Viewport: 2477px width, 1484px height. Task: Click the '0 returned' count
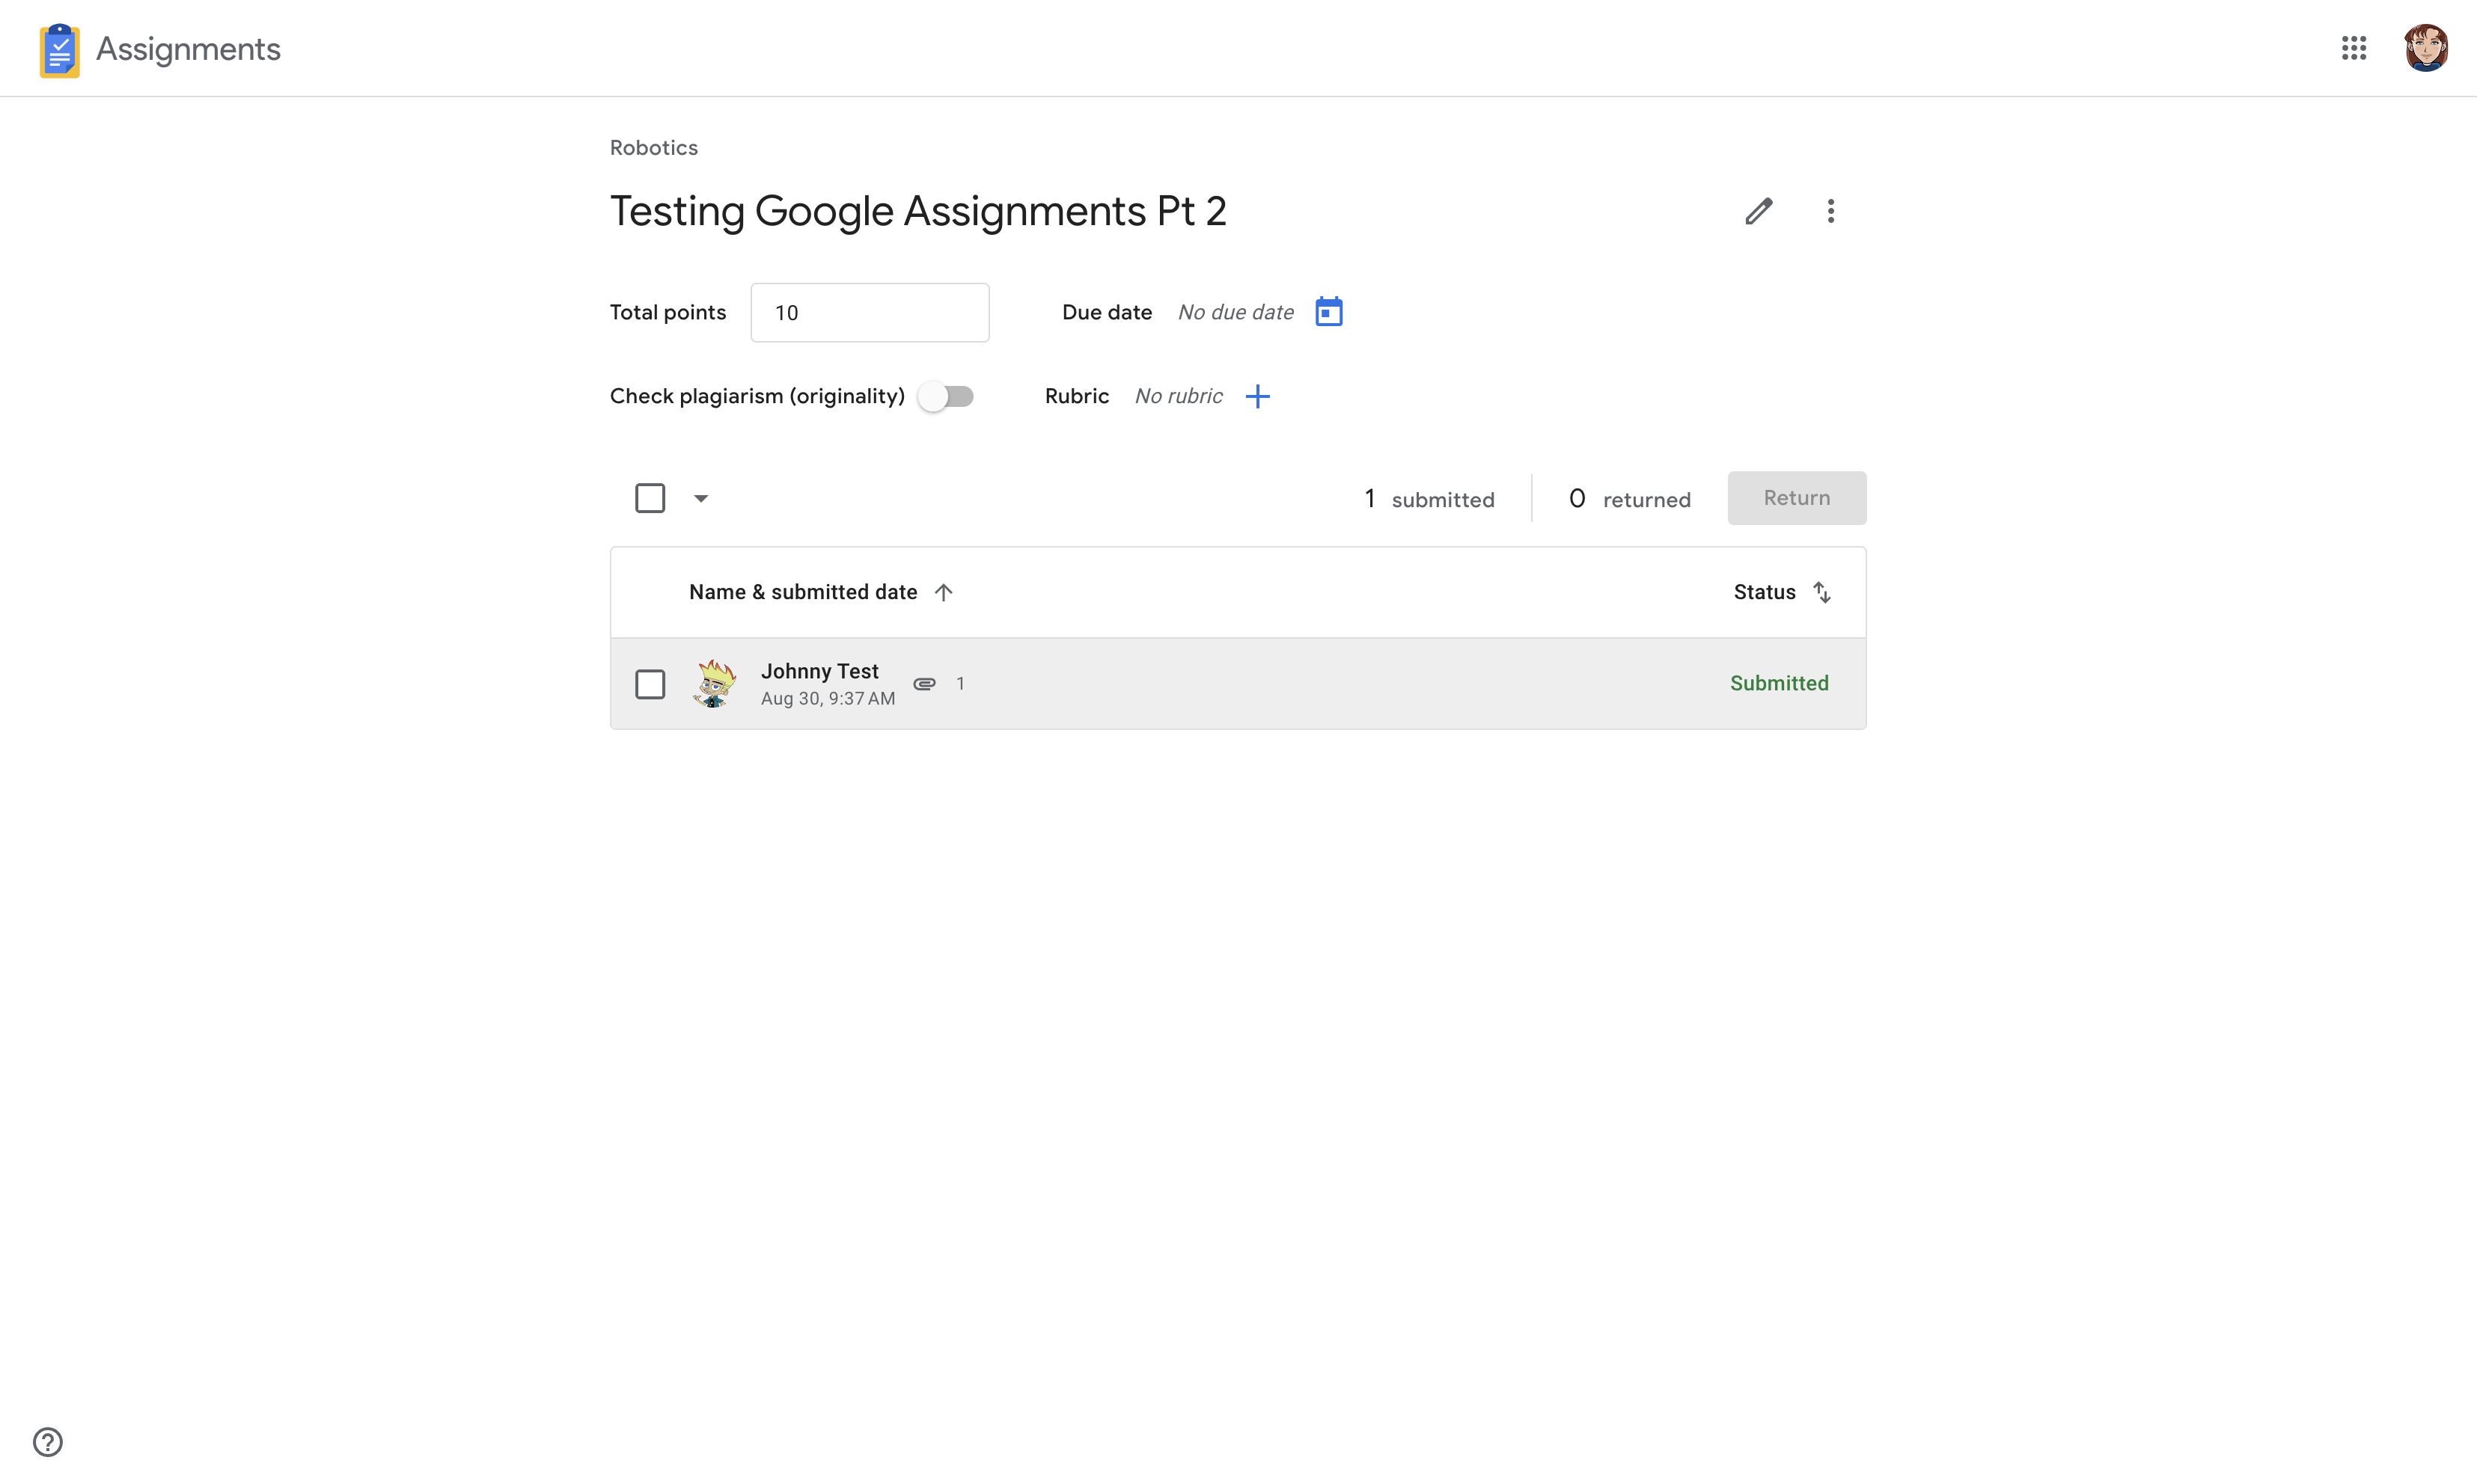1630,499
